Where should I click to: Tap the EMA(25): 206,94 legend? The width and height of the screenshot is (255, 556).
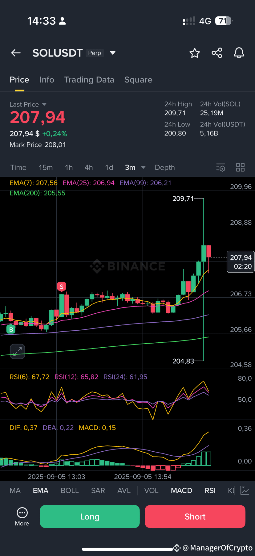coord(89,183)
